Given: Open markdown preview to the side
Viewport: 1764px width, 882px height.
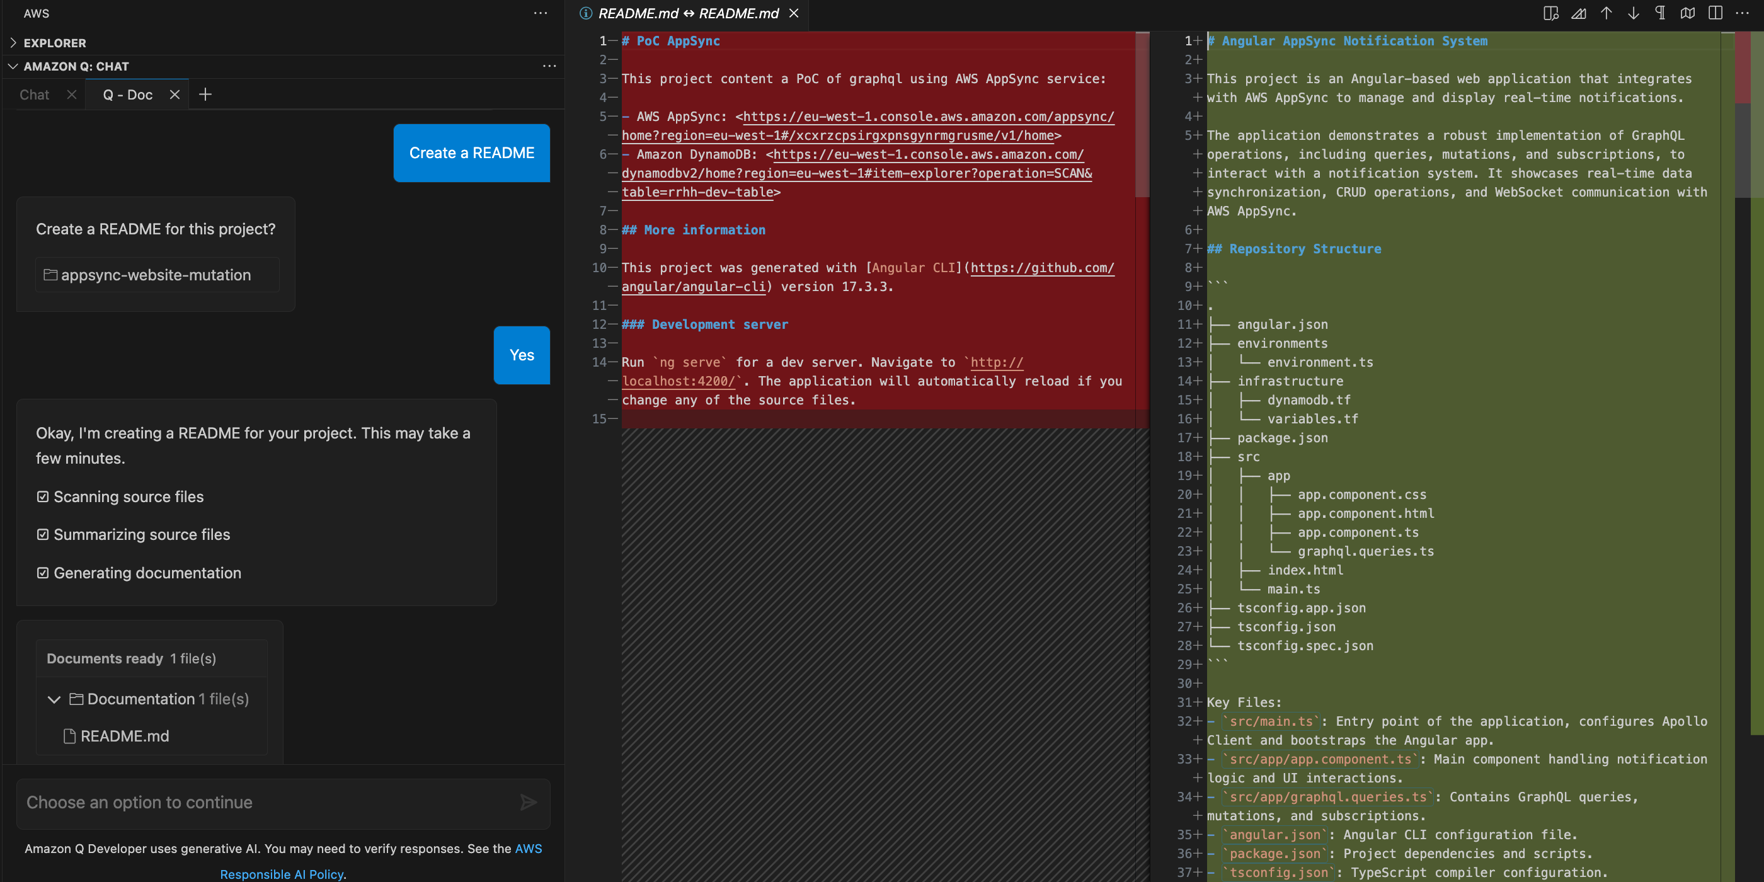Looking at the screenshot, I should click(1550, 13).
